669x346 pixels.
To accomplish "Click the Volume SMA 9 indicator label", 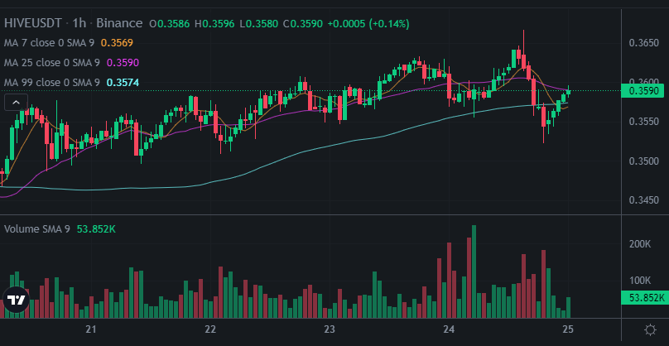I will [x=37, y=229].
